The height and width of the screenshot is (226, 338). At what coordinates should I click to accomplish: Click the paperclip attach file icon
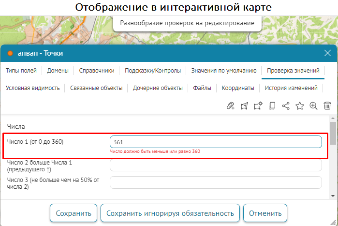pos(231,106)
